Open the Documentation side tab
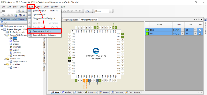 (44, 57)
